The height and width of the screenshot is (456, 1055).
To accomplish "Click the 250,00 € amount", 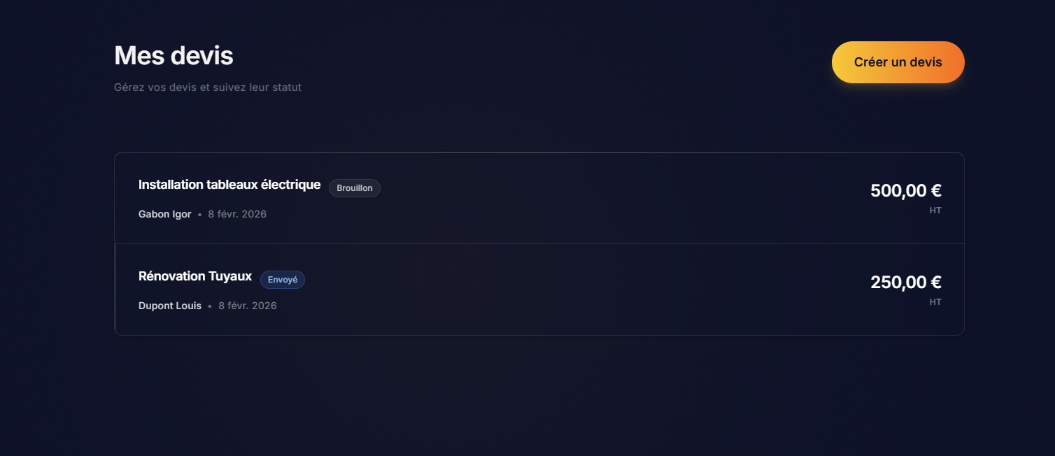I will coord(905,283).
